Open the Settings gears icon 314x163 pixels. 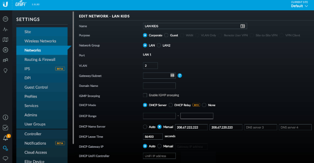5,148
